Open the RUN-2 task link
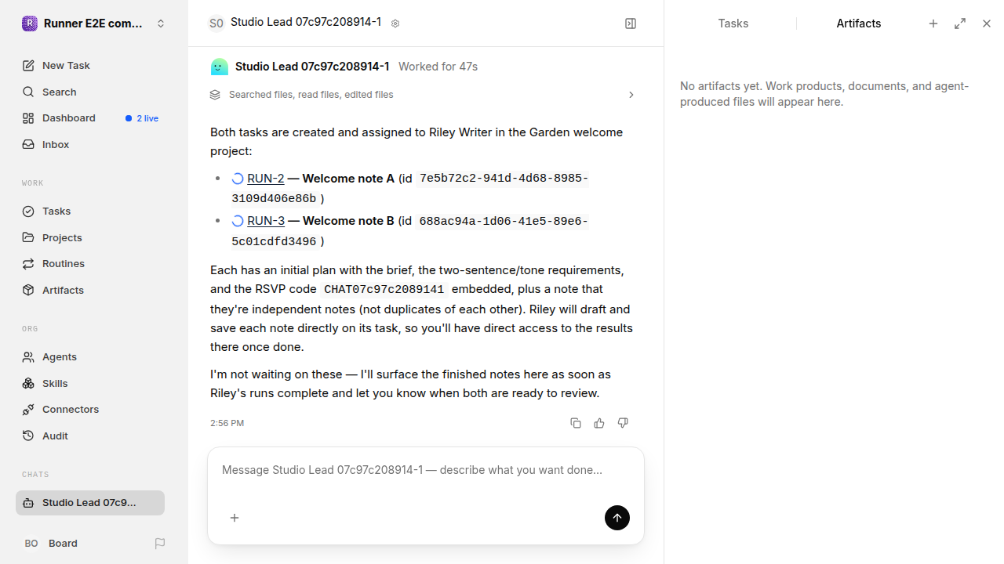1004x564 pixels. pos(265,179)
